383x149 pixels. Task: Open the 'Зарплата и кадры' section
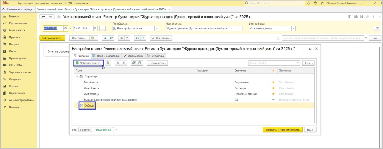[x=19, y=72]
